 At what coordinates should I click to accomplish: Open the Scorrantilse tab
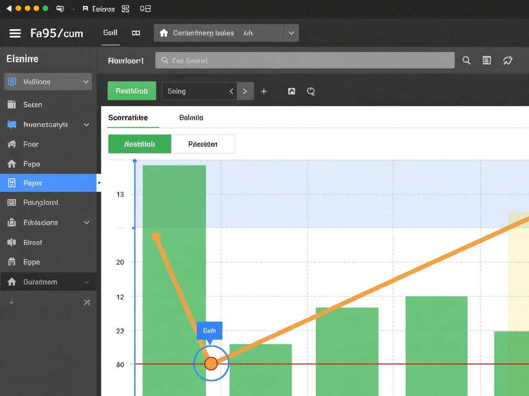(x=128, y=118)
